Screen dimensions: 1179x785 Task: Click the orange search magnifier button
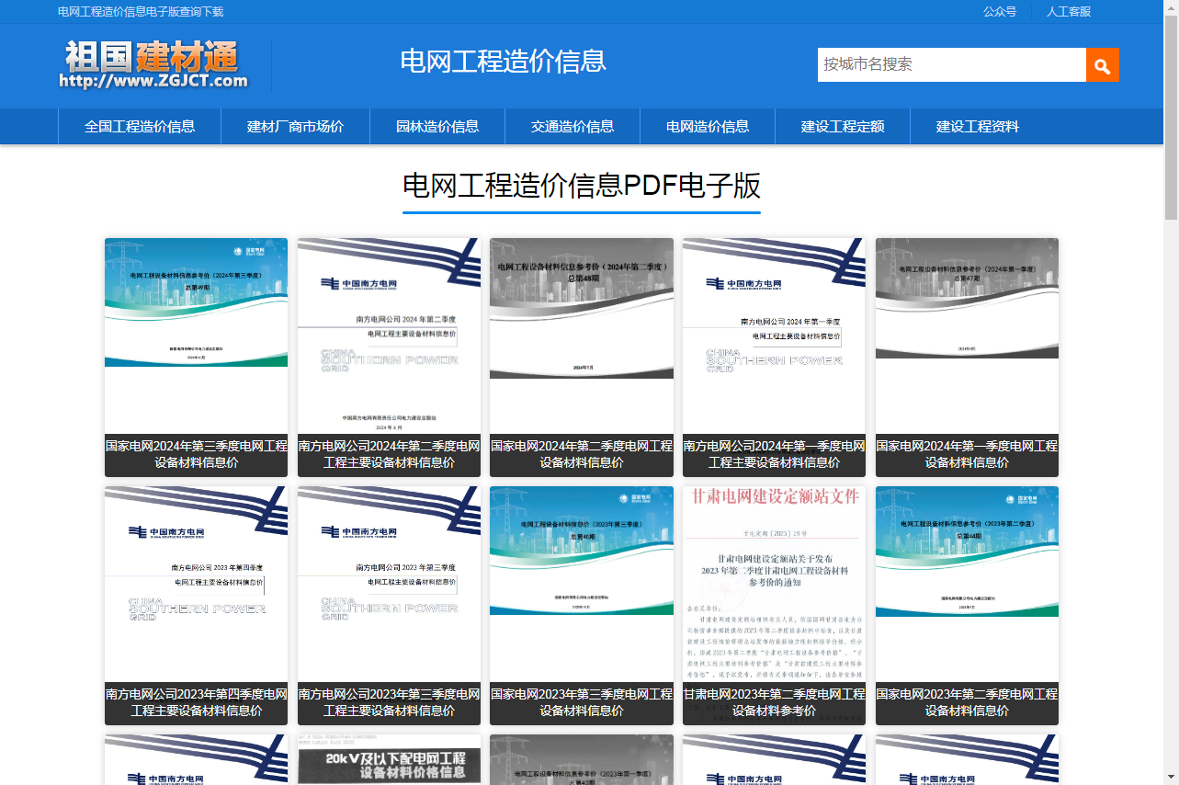pos(1102,64)
